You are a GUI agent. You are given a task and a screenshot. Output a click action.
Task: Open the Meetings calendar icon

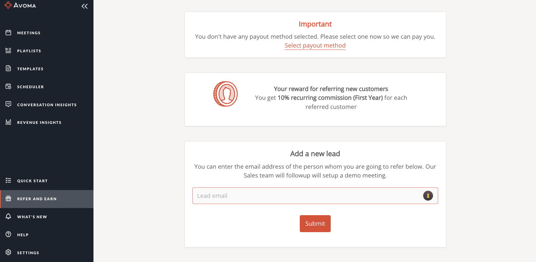(8, 33)
